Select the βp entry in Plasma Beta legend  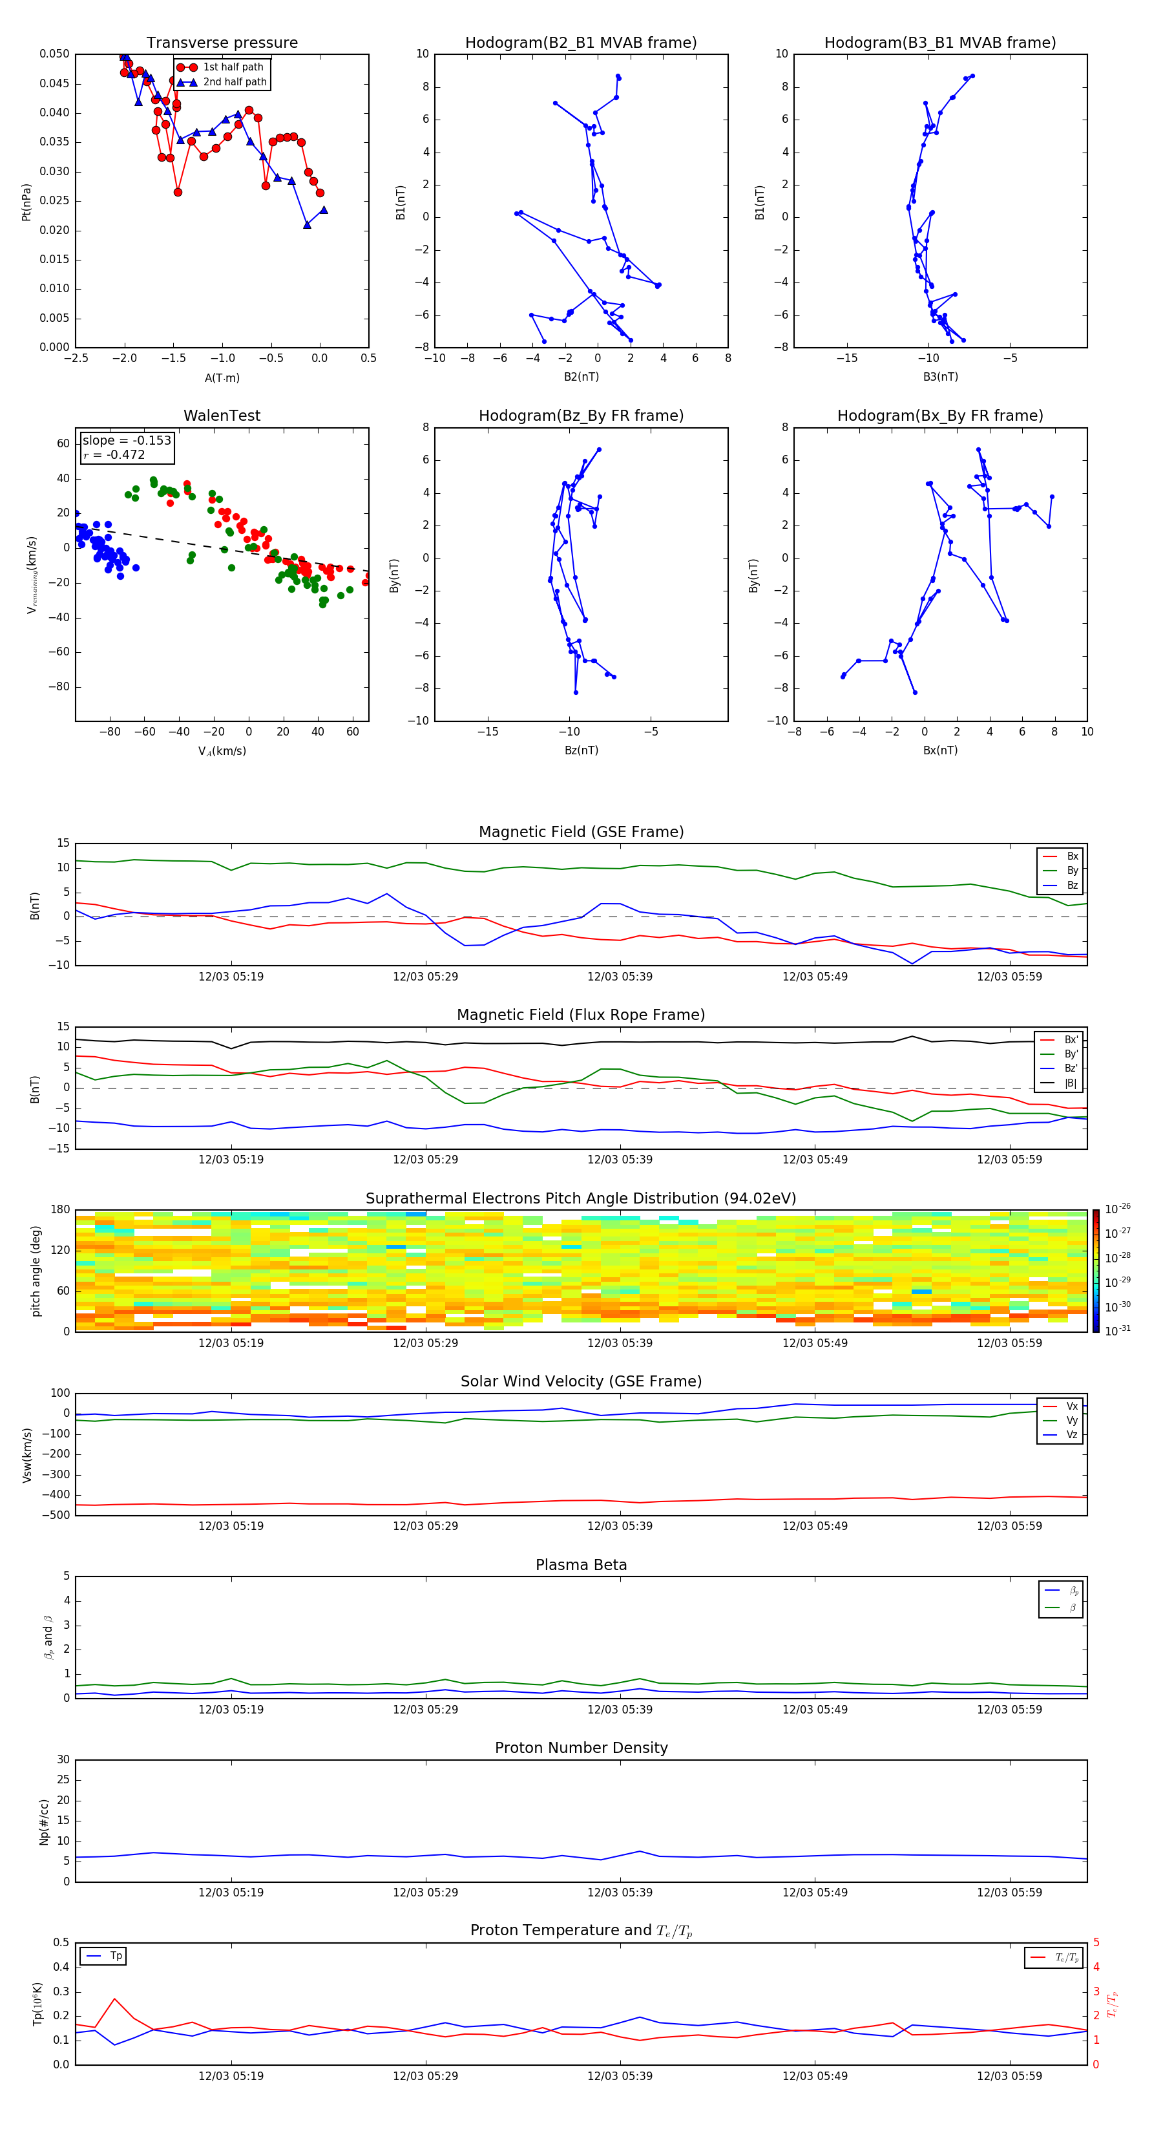click(1061, 1591)
